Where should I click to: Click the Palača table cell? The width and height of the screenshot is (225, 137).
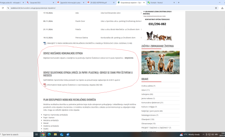click(x=78, y=29)
